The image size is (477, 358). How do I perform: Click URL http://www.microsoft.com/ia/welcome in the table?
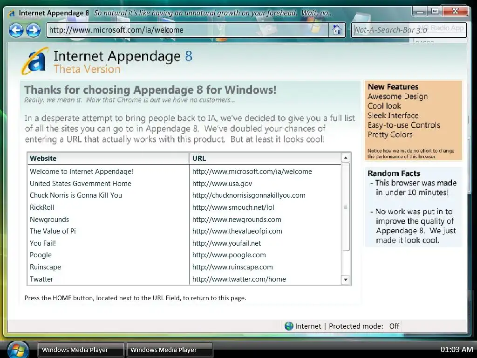(x=252, y=172)
